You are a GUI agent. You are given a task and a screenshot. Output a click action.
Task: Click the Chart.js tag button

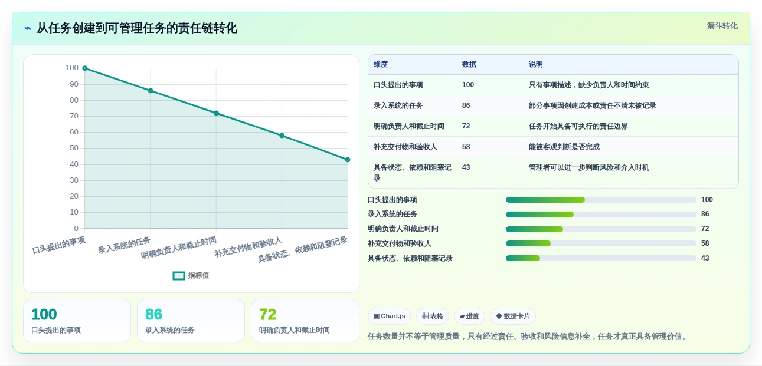pos(390,316)
